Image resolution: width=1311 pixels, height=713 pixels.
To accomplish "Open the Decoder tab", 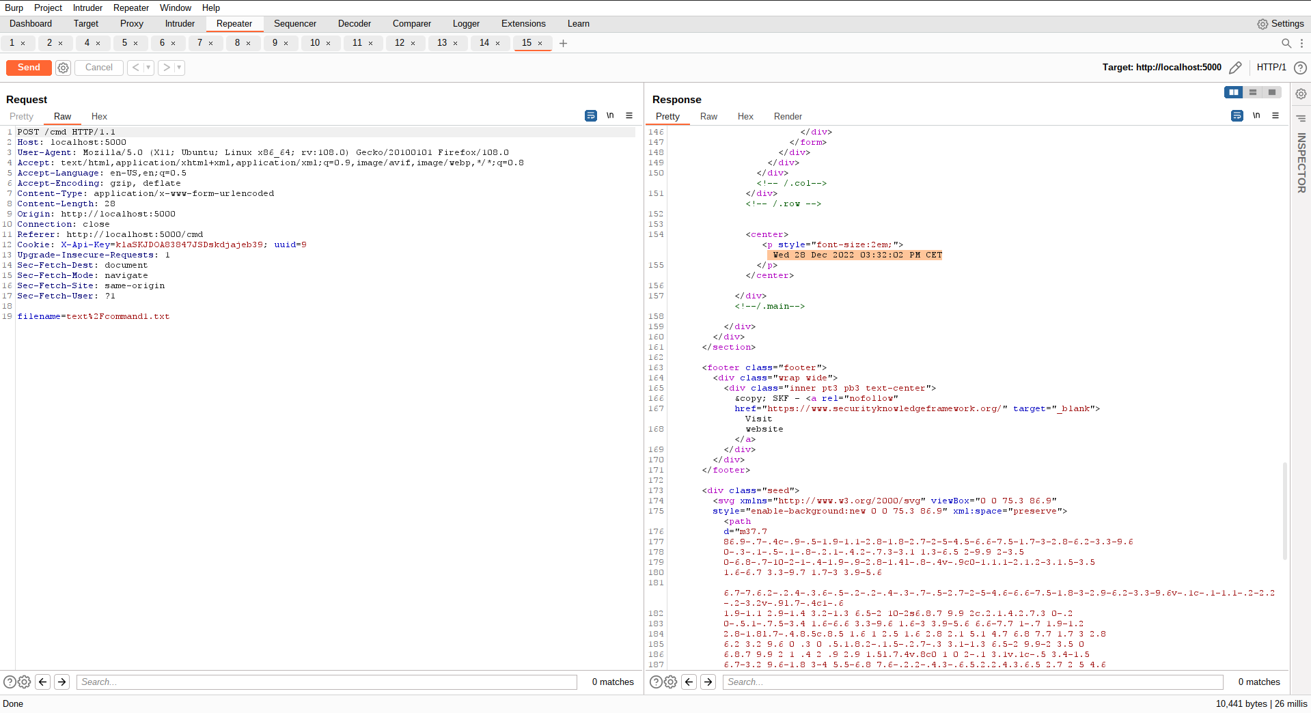I will (355, 24).
